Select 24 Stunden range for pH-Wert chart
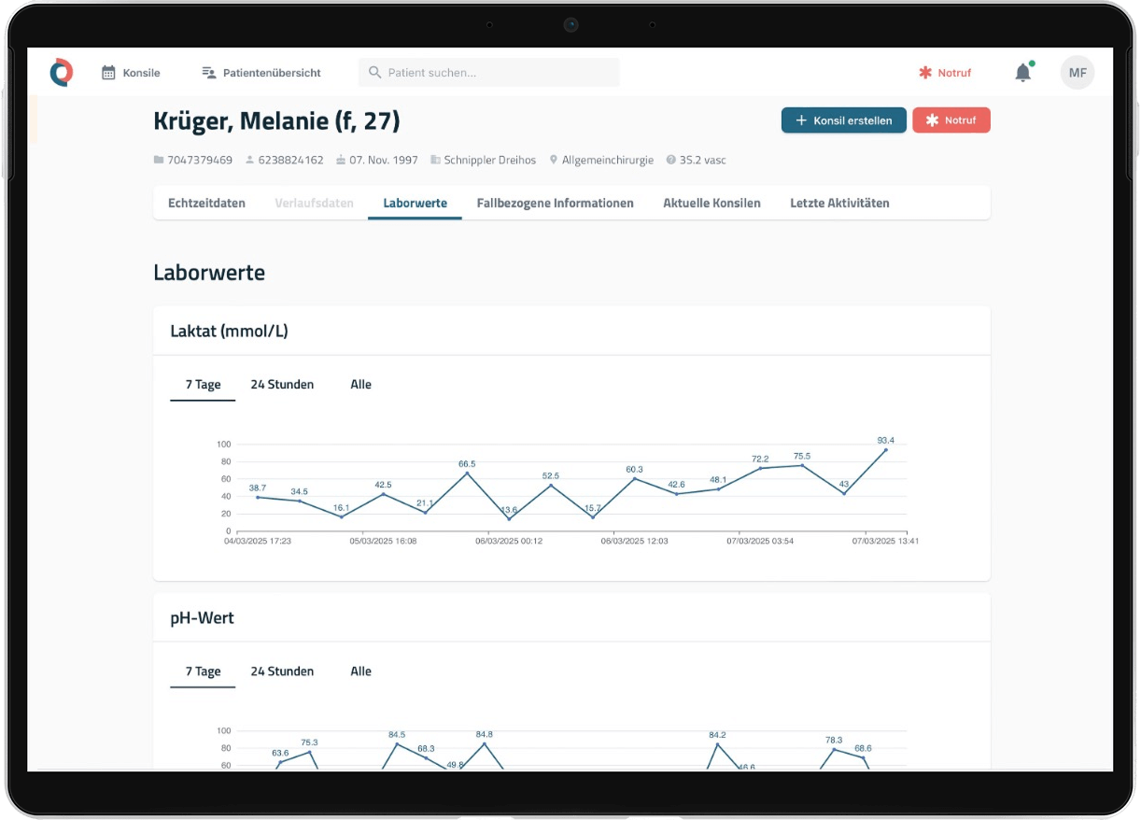This screenshot has width=1141, height=820. click(x=282, y=672)
